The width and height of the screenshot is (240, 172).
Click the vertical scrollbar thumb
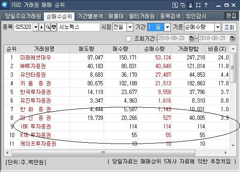pos(233,68)
